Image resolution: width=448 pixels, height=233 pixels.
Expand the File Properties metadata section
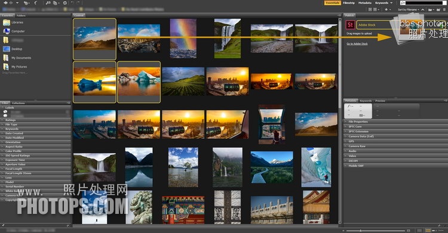click(395, 122)
